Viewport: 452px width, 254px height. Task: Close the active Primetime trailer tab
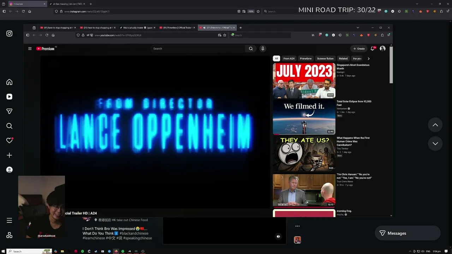234,28
